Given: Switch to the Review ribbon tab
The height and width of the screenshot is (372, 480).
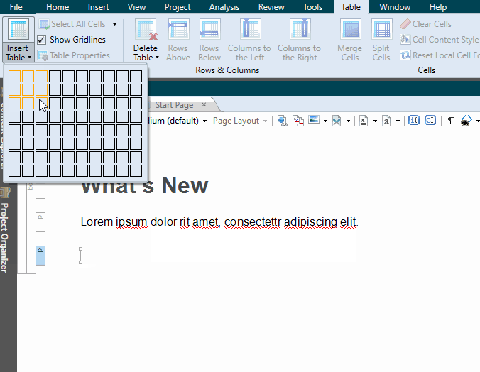Looking at the screenshot, I should pyautogui.click(x=271, y=6).
